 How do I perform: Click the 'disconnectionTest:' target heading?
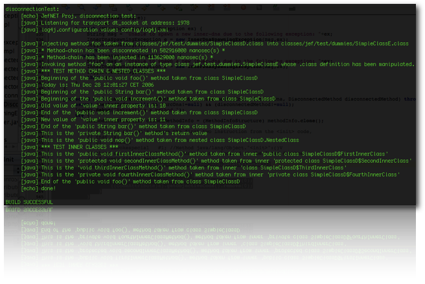click(x=31, y=9)
